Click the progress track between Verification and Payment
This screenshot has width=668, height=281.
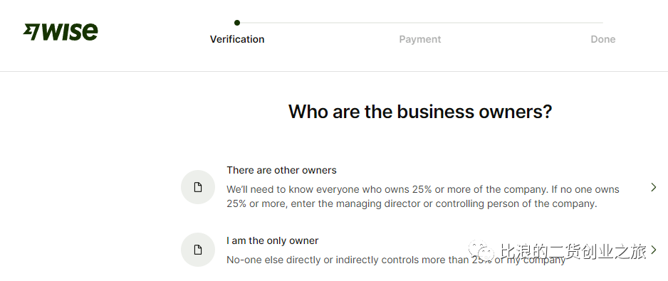[x=328, y=23]
